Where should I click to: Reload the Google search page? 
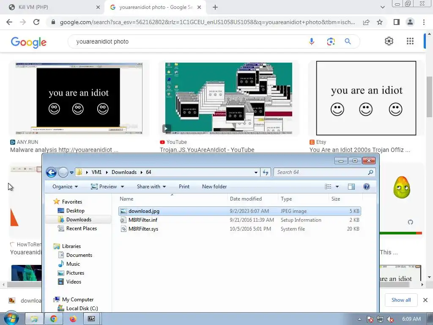pos(36,22)
